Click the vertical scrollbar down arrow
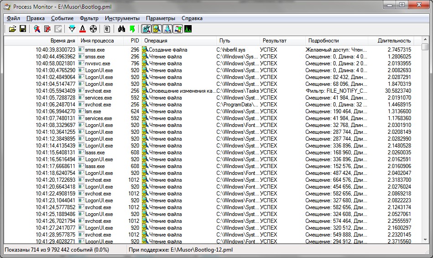 point(425,240)
